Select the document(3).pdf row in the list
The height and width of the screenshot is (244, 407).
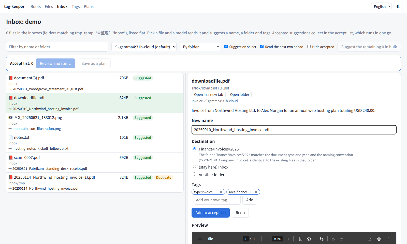coord(95,83)
